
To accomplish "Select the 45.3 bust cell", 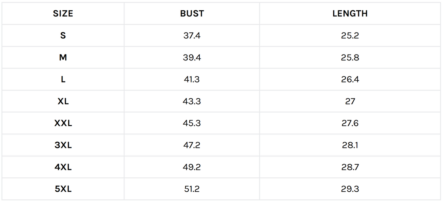I will (192, 123).
